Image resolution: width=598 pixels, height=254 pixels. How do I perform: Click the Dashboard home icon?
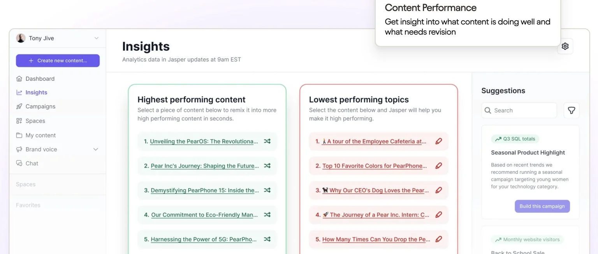[x=19, y=78]
